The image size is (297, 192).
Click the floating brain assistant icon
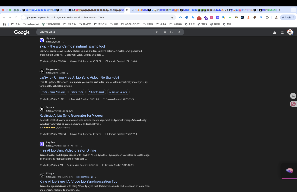pyautogui.click(x=289, y=171)
